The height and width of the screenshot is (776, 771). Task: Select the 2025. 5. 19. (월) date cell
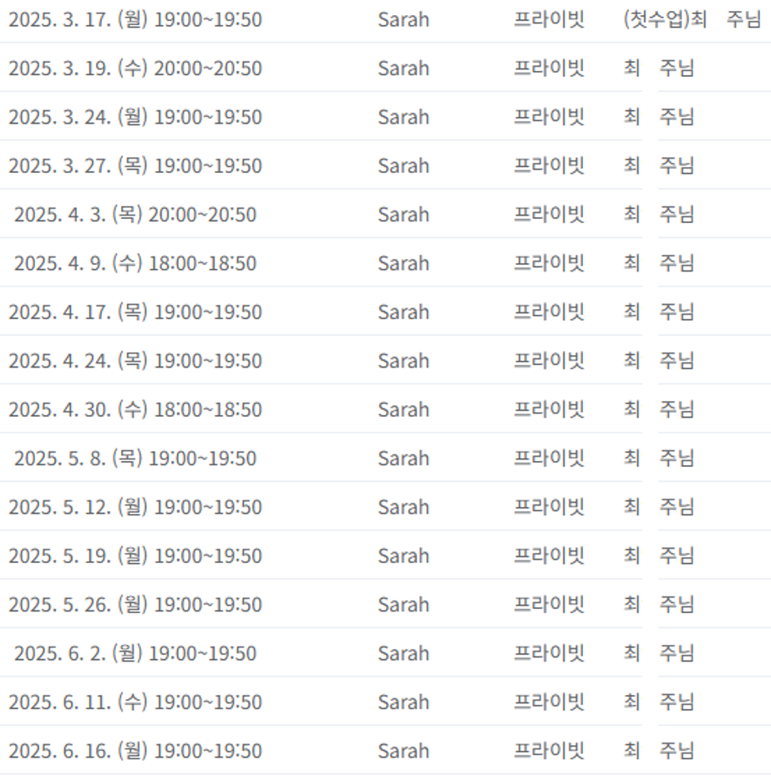click(x=135, y=555)
